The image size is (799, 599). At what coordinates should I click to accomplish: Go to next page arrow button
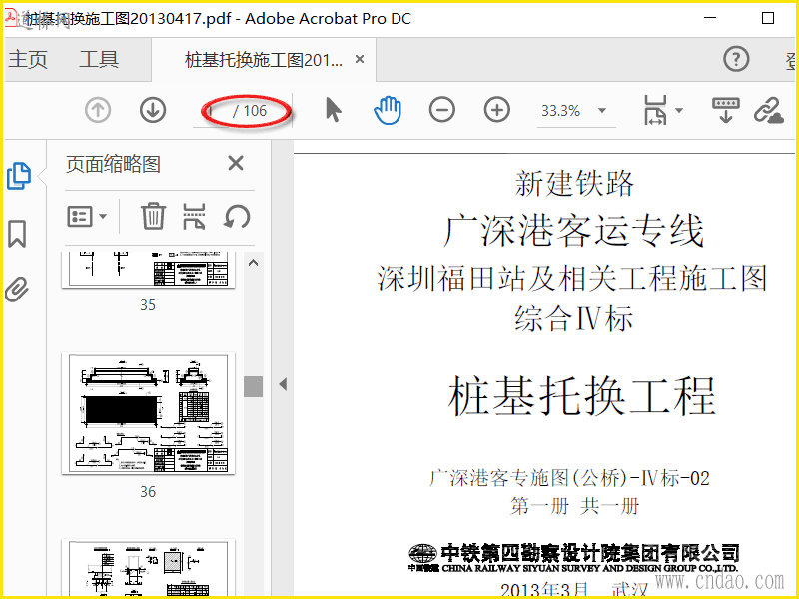tap(153, 110)
